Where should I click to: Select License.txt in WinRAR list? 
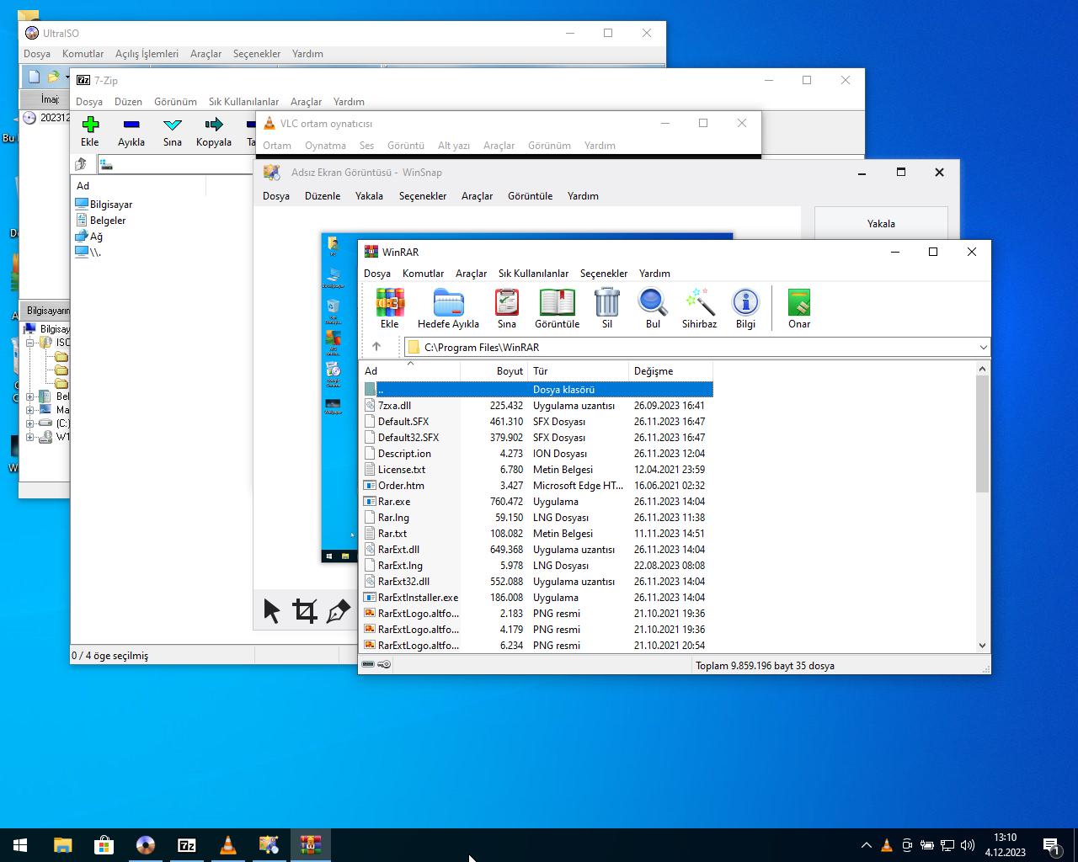[537, 470]
